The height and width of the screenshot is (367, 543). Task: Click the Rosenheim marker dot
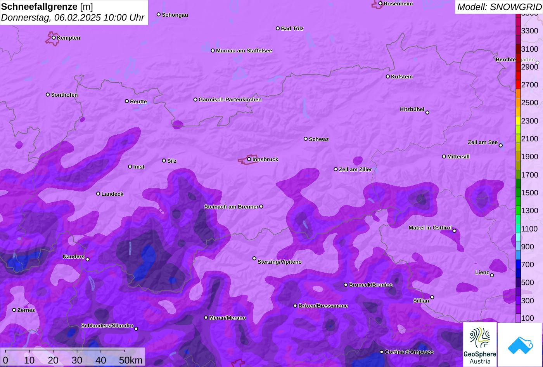pos(380,3)
